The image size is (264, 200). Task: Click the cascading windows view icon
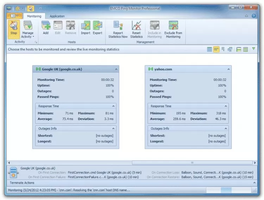coord(230,49)
